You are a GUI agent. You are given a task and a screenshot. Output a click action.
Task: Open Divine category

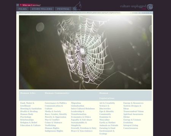[127, 117]
